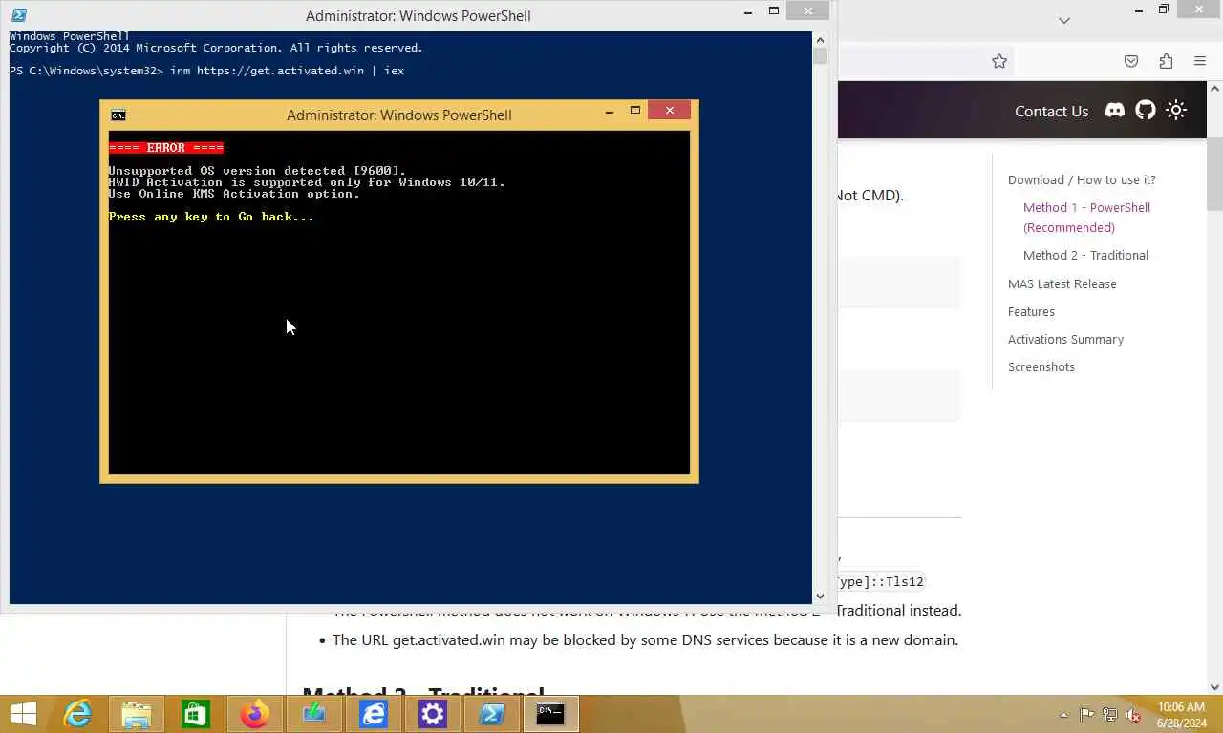1223x733 pixels.
Task: Go to Method 1 - PowerShell (Recommended)
Action: [x=1087, y=218]
